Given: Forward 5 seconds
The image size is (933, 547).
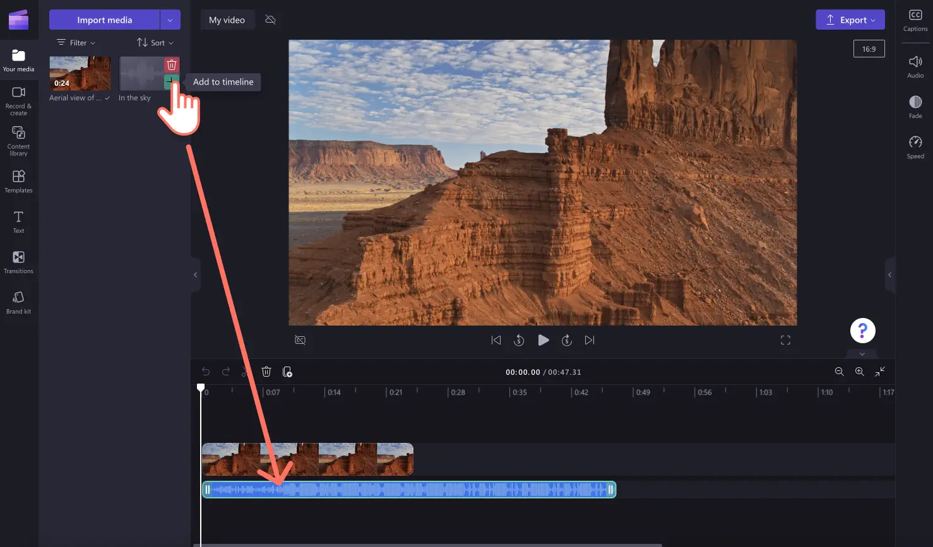Looking at the screenshot, I should [567, 340].
